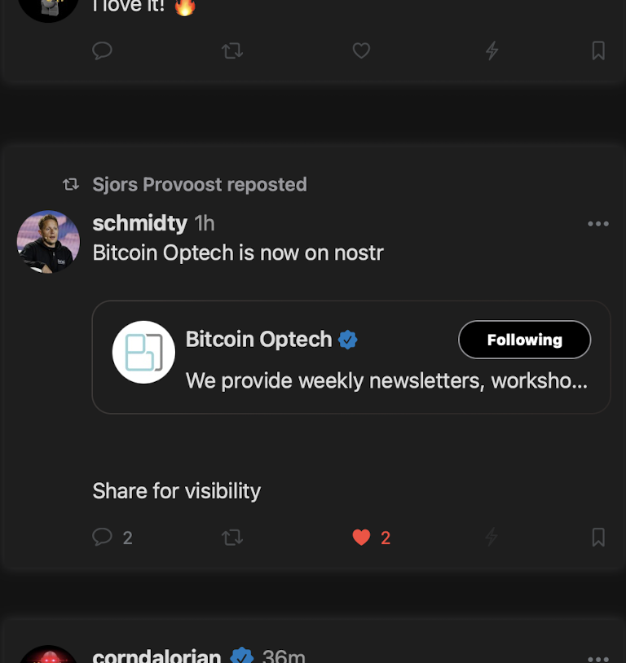
Task: Reply to the top "I love it!" post
Action: [x=103, y=51]
